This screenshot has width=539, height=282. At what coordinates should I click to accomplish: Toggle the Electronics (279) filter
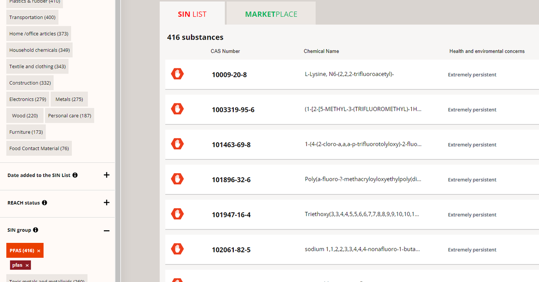coord(28,99)
